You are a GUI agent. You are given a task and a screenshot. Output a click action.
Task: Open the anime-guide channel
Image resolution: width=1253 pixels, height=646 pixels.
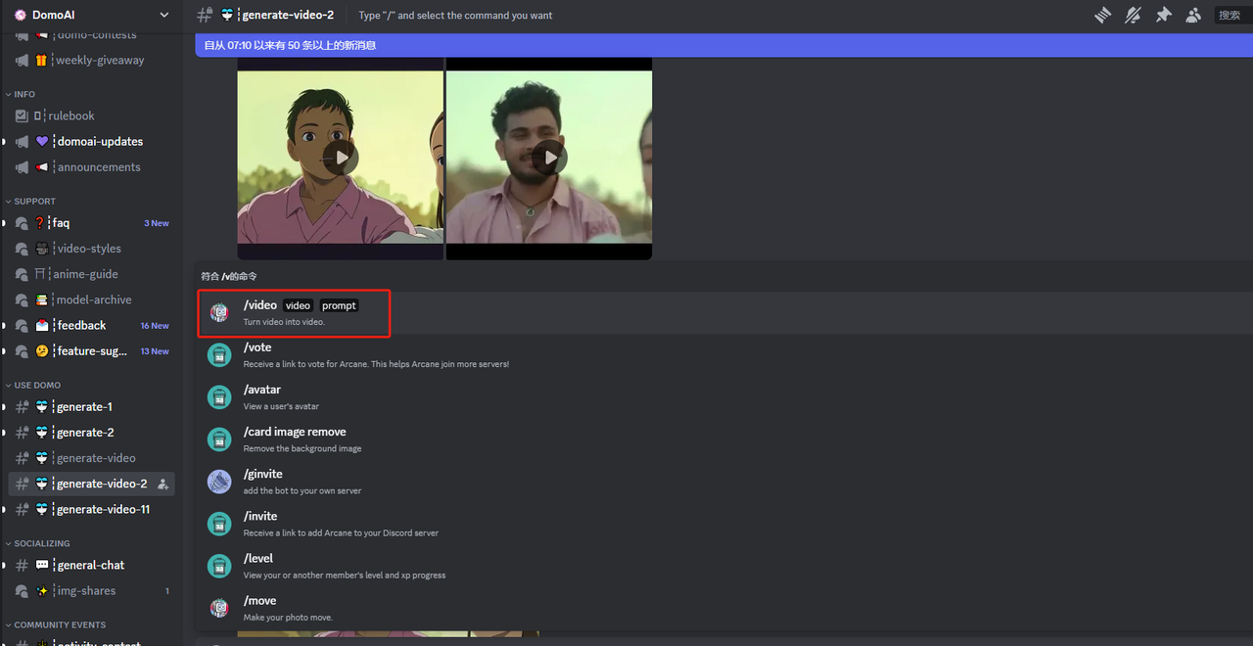click(91, 274)
